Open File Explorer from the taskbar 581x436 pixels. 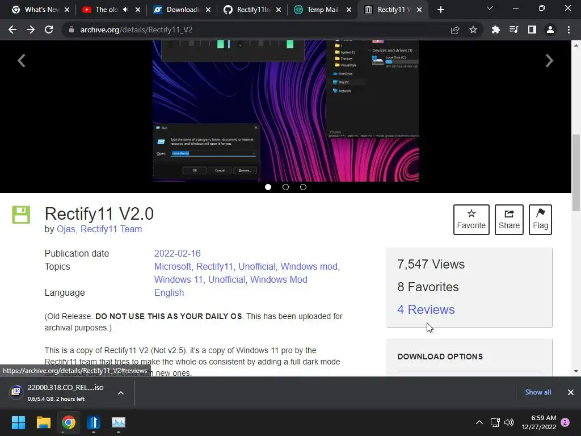(43, 422)
